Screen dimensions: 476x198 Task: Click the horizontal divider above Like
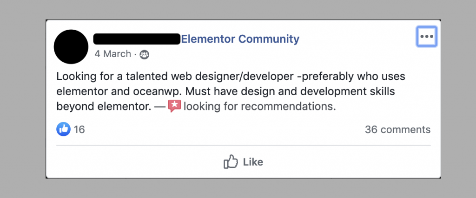(243, 145)
